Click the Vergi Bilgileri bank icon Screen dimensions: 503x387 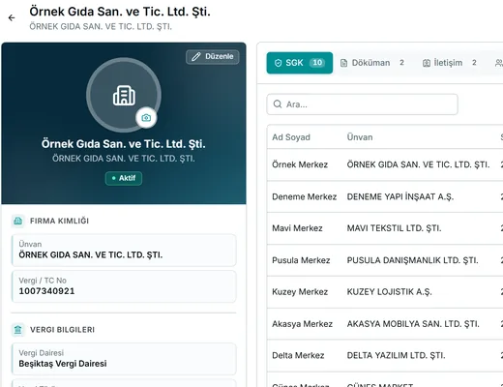click(x=18, y=330)
